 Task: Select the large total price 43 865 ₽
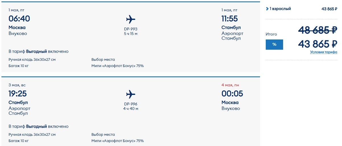point(318,44)
